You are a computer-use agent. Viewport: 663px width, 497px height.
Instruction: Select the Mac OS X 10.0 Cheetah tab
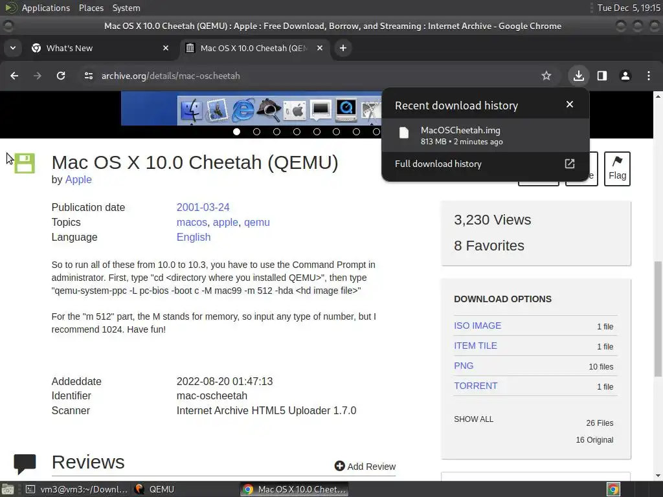(x=254, y=48)
